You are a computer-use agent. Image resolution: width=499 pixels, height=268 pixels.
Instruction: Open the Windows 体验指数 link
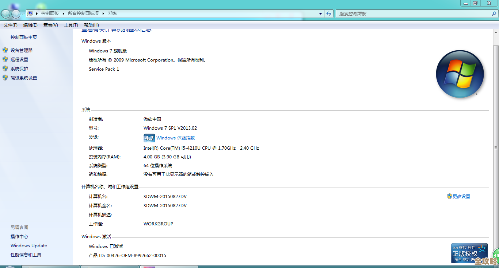tap(175, 138)
